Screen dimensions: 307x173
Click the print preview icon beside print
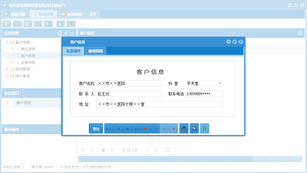194,128
